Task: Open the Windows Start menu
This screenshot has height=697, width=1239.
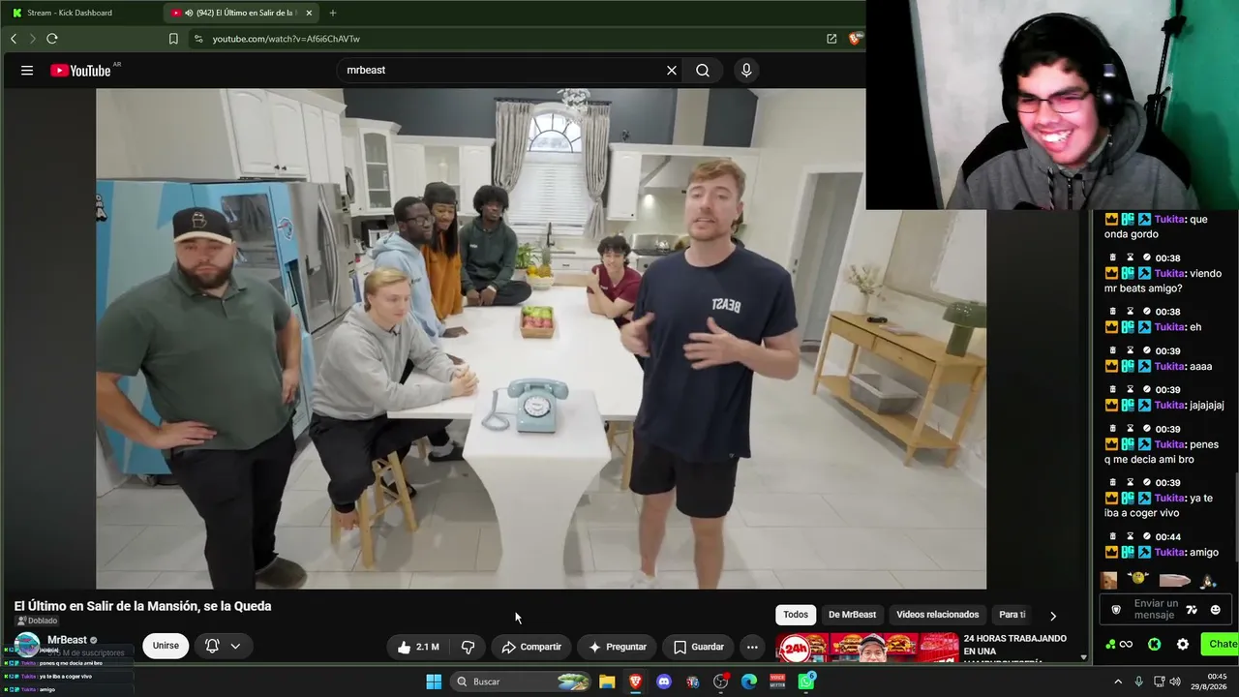Action: tap(434, 682)
